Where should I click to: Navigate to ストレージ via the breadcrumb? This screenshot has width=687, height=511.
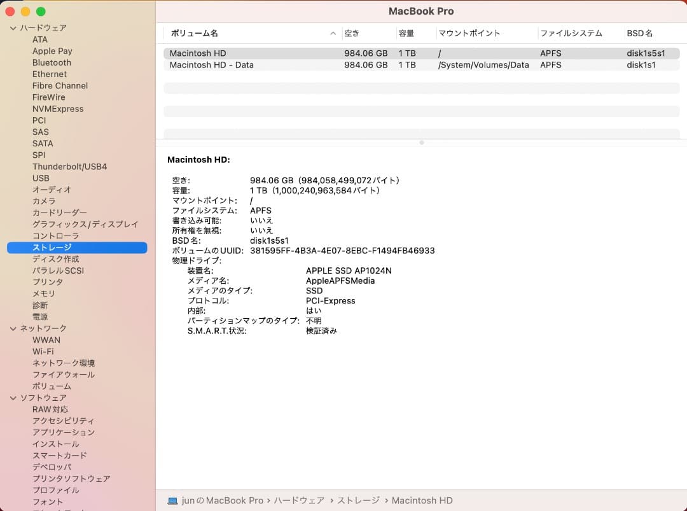tap(358, 500)
